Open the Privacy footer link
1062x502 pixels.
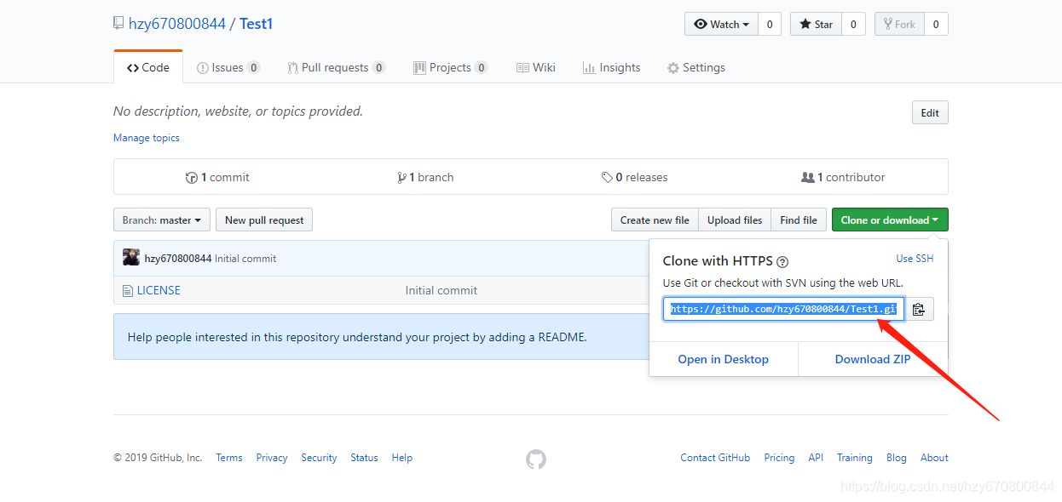(272, 458)
